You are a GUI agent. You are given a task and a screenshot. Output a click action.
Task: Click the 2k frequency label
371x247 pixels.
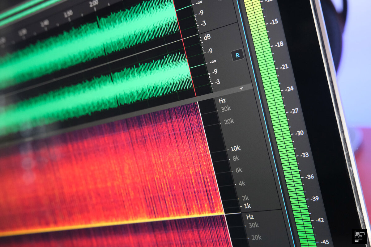coord(245,198)
